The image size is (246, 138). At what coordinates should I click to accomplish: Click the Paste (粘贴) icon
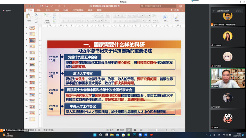coord(29,16)
